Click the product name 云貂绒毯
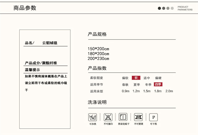The height and width of the screenshot is (135, 198). pyautogui.click(x=50, y=43)
